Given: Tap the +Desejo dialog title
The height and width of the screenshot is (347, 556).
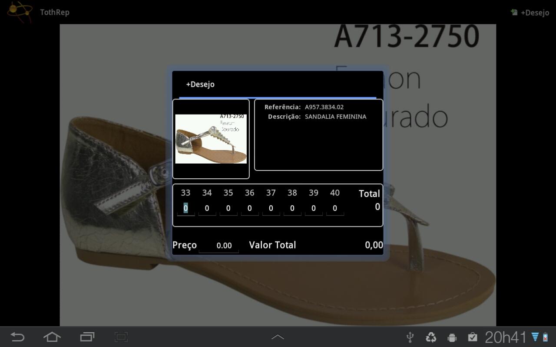Looking at the screenshot, I should (x=200, y=84).
